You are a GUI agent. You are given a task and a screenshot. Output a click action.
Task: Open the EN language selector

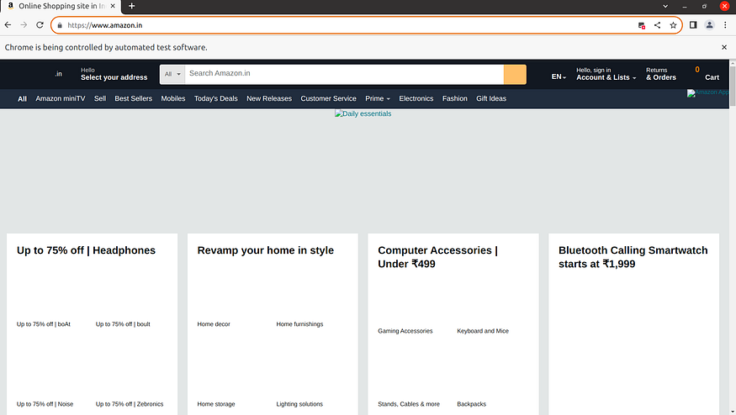point(559,77)
